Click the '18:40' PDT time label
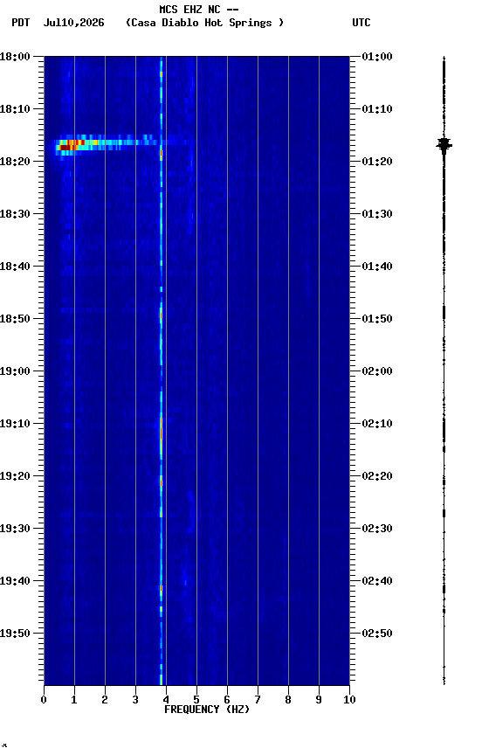Screen dimensions: 482x755 tap(15, 267)
